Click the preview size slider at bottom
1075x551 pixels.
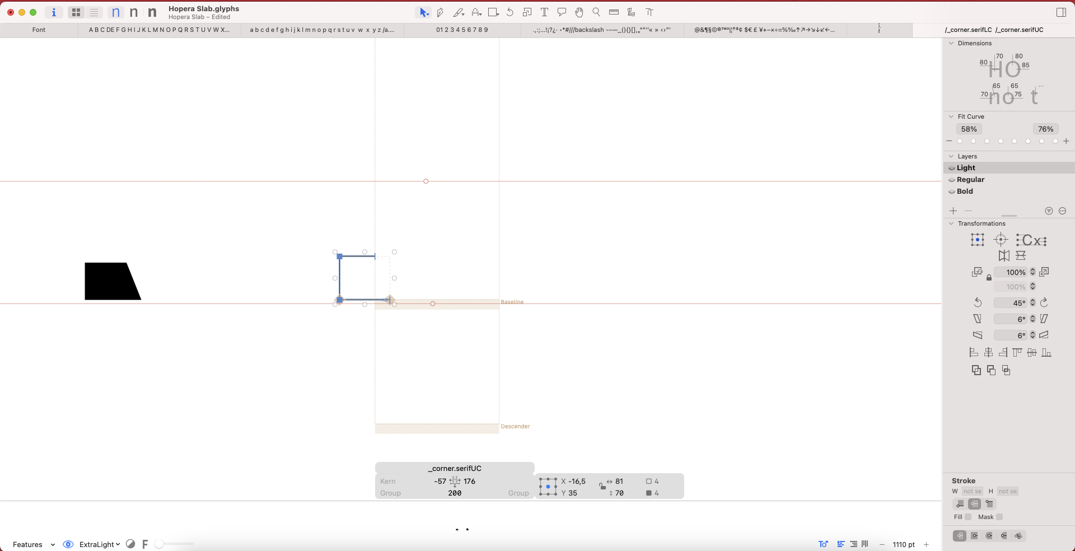point(175,544)
